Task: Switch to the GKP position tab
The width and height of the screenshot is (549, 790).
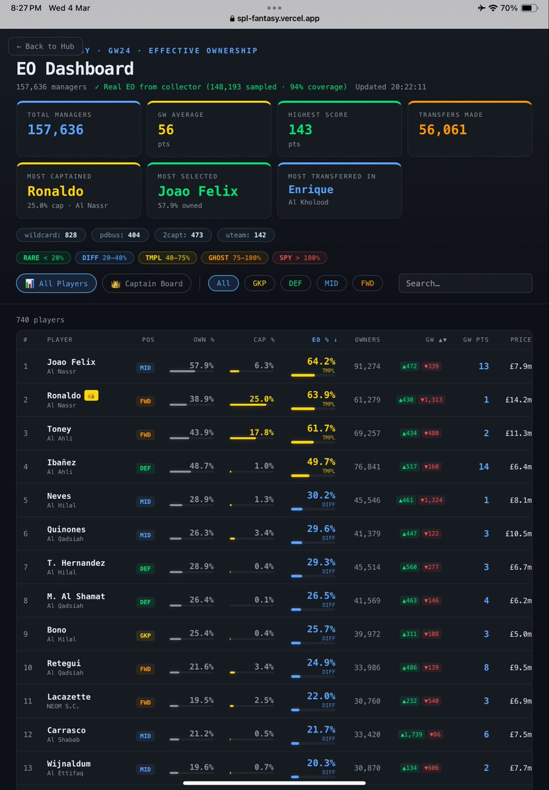Action: click(x=258, y=283)
